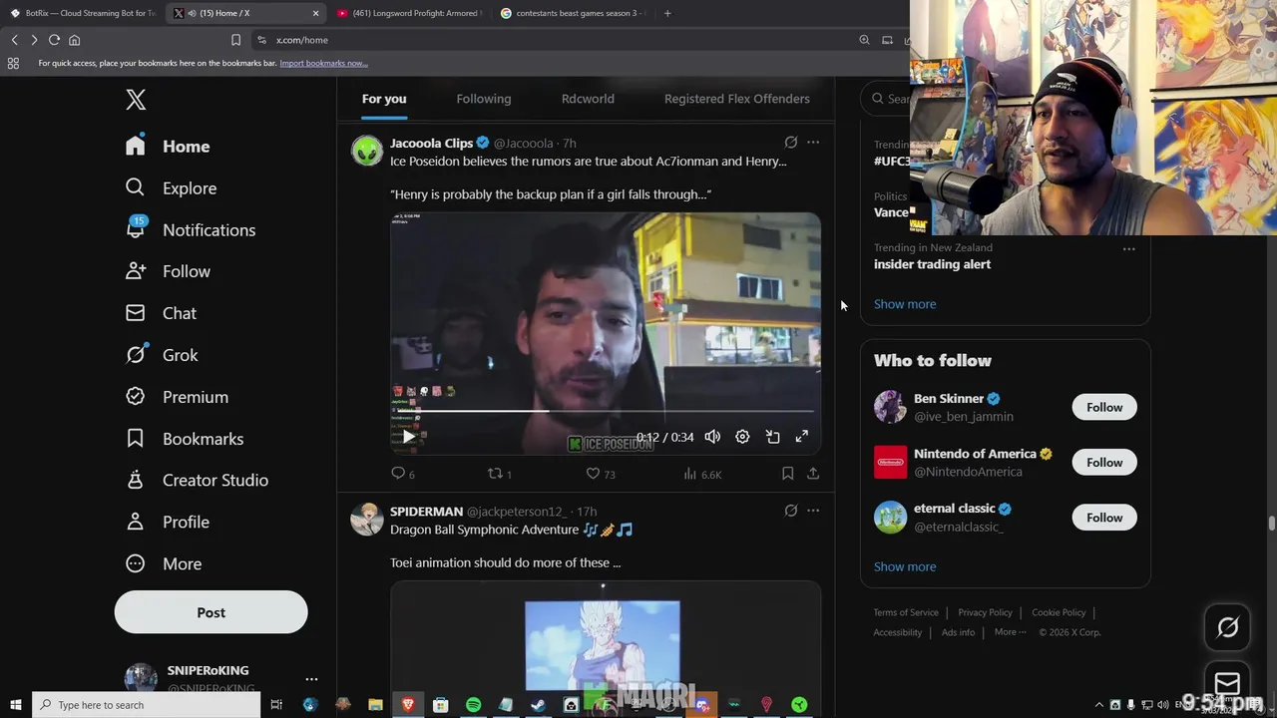
Task: Open Steam from the taskbar
Action: [538, 705]
